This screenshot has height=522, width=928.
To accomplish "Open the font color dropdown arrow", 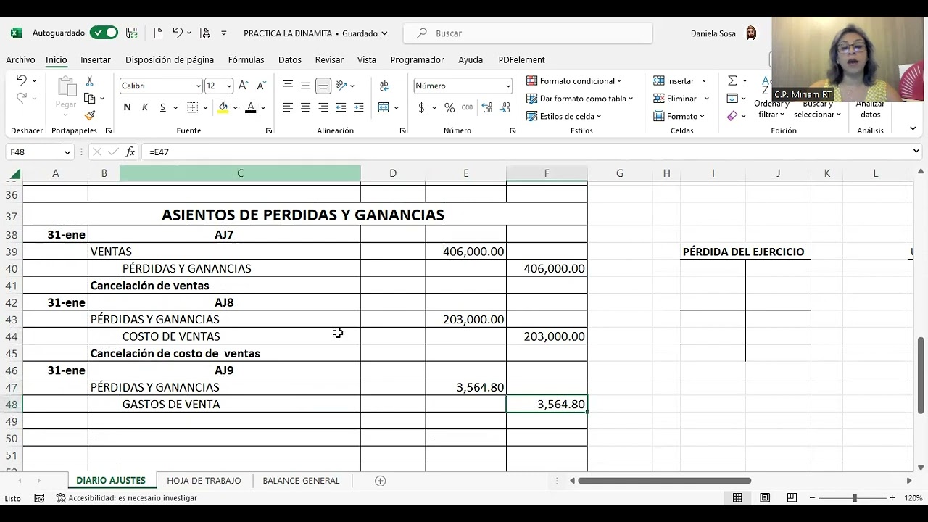I will 263,108.
